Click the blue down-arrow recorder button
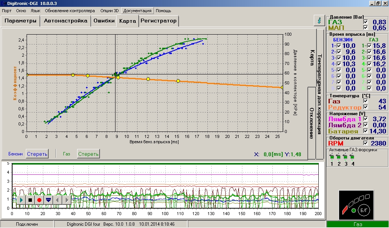389x228 pixels. 48,199
